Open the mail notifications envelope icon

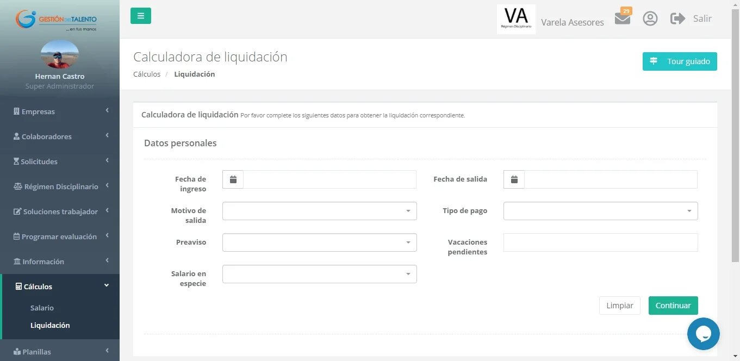[x=622, y=18]
